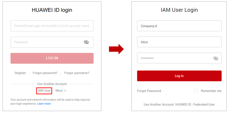The width and height of the screenshot is (230, 113).
Task: Click the red Log In button
Action: pyautogui.click(x=179, y=76)
